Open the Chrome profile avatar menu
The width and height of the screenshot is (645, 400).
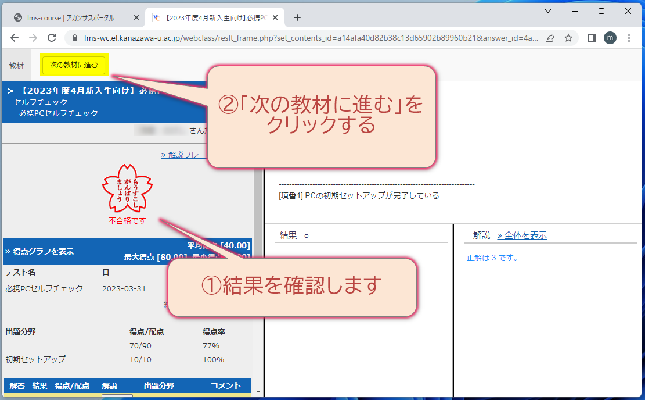pos(610,37)
